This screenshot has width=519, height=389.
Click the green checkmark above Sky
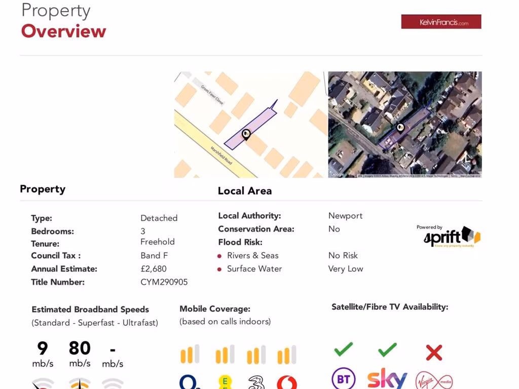[387, 349]
